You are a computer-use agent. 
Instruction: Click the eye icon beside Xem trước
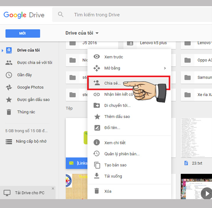click(97, 57)
